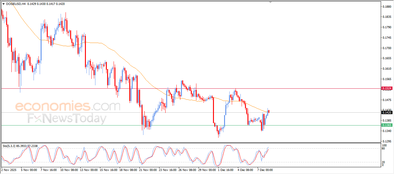Click the 7 Dec 00:00 time label
Viewport: 394px width, 174px height.
[x=265, y=170]
